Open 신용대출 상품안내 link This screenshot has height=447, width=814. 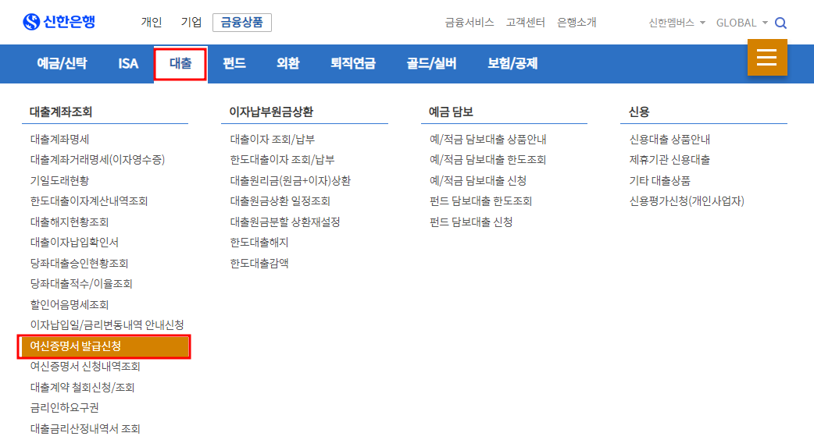[x=669, y=139]
